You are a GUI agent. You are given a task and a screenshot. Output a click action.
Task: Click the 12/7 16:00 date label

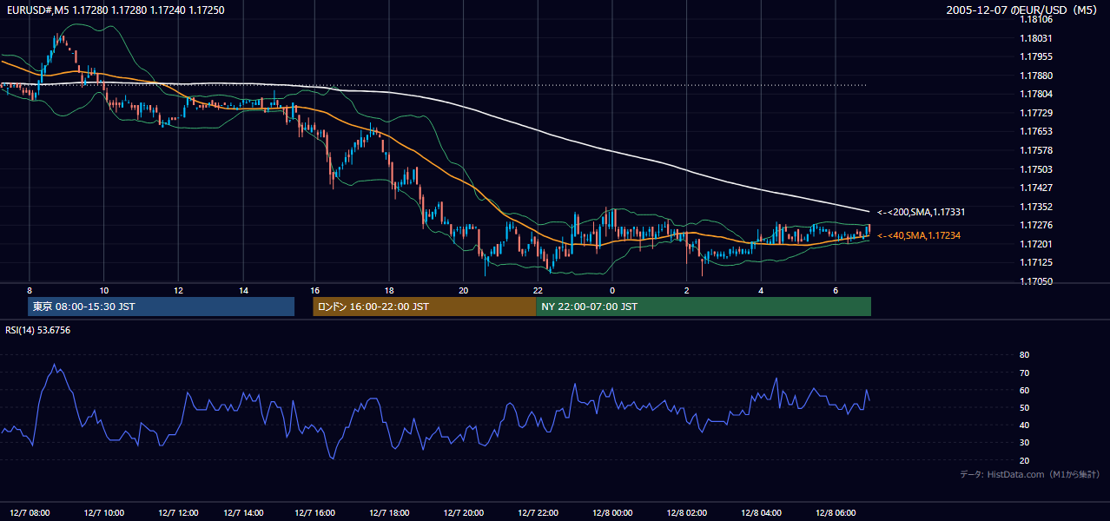(x=314, y=513)
